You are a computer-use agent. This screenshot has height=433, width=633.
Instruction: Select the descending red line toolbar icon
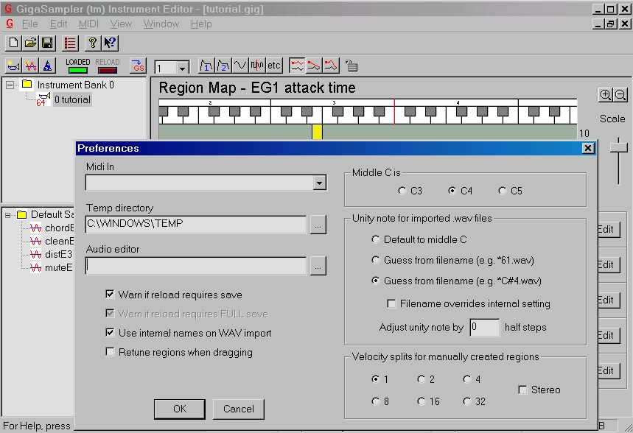(314, 66)
